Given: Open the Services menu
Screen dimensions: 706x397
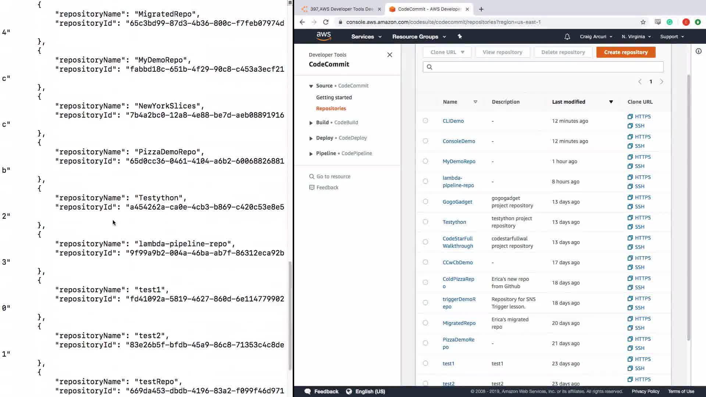Looking at the screenshot, I should click(x=366, y=37).
